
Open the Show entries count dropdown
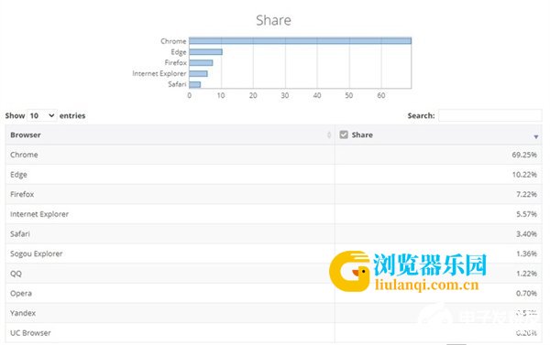tap(42, 115)
